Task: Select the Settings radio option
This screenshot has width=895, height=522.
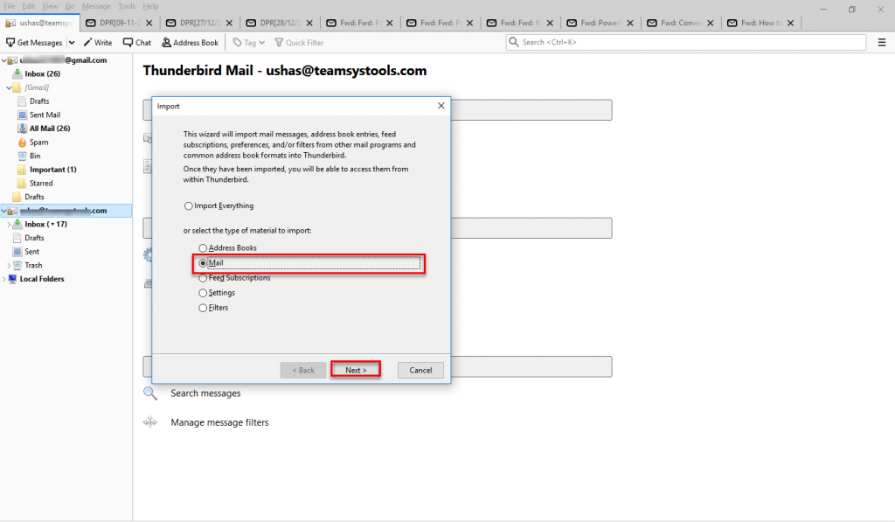Action: click(x=203, y=293)
